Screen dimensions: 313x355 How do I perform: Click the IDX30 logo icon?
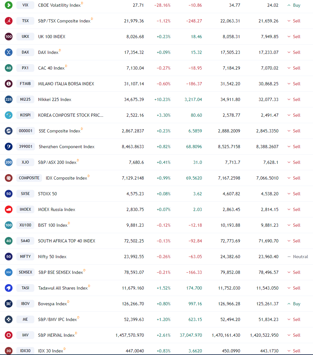pos(9,351)
